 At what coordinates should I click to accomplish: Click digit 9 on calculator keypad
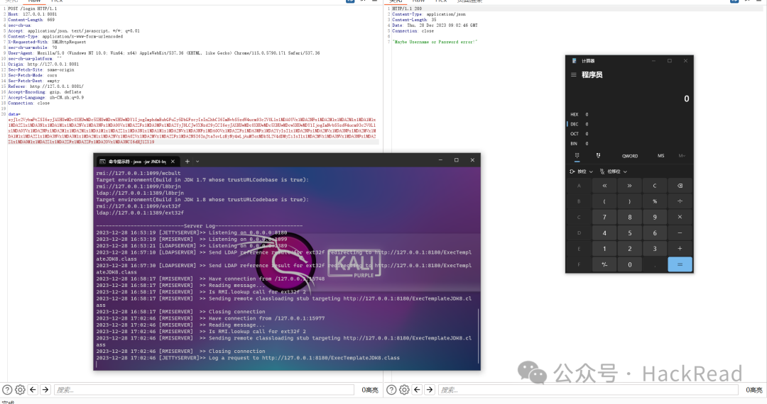655,217
